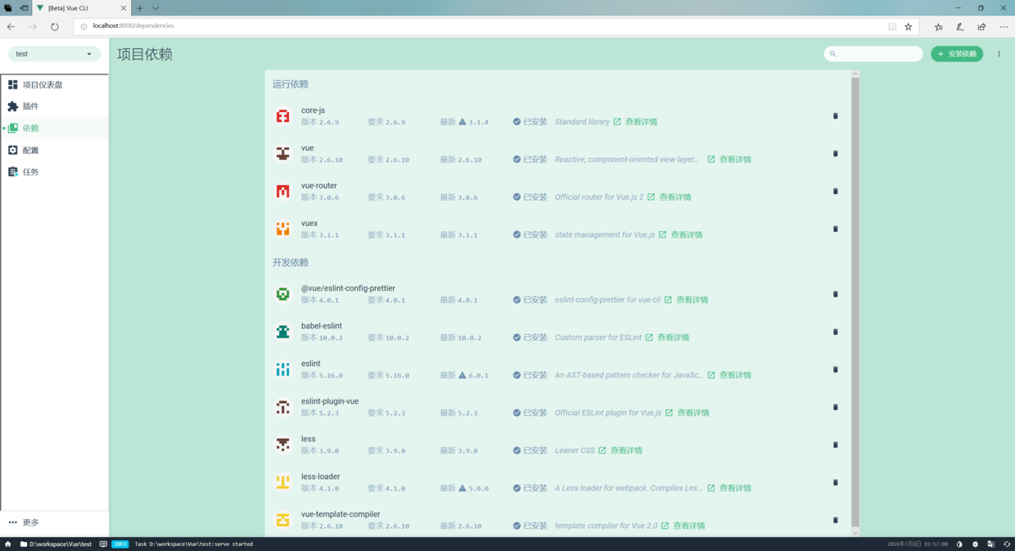
Task: Uninstall @vue/eslint-config-prettier via trash icon
Action: (x=835, y=294)
